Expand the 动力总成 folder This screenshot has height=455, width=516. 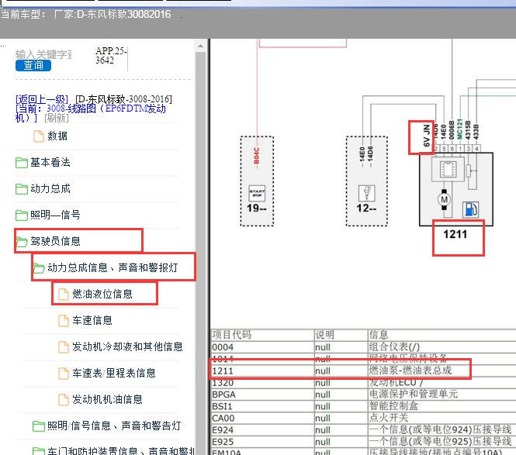click(x=50, y=188)
